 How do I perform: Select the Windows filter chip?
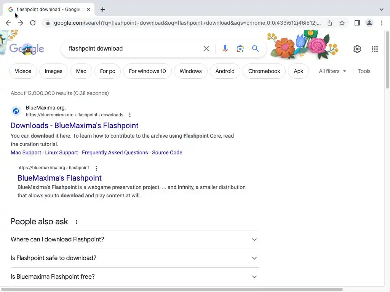point(190,71)
